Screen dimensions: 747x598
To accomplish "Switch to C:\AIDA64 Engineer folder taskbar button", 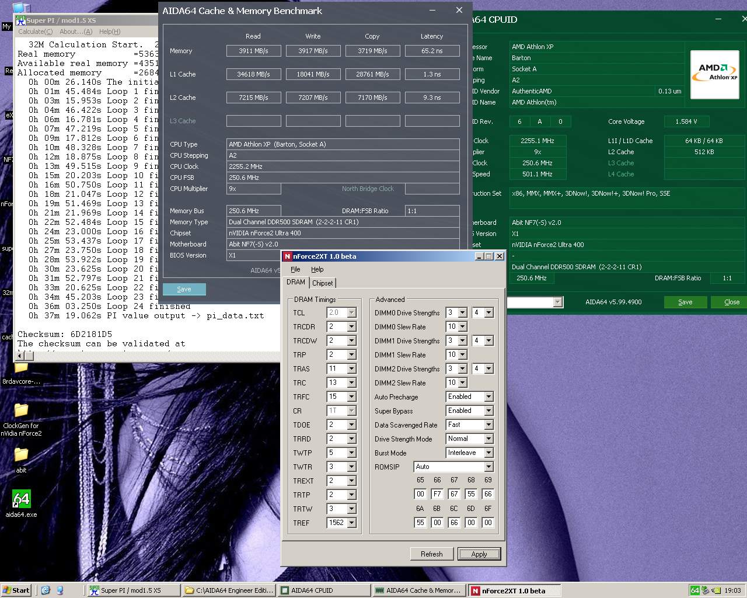I will click(x=229, y=590).
